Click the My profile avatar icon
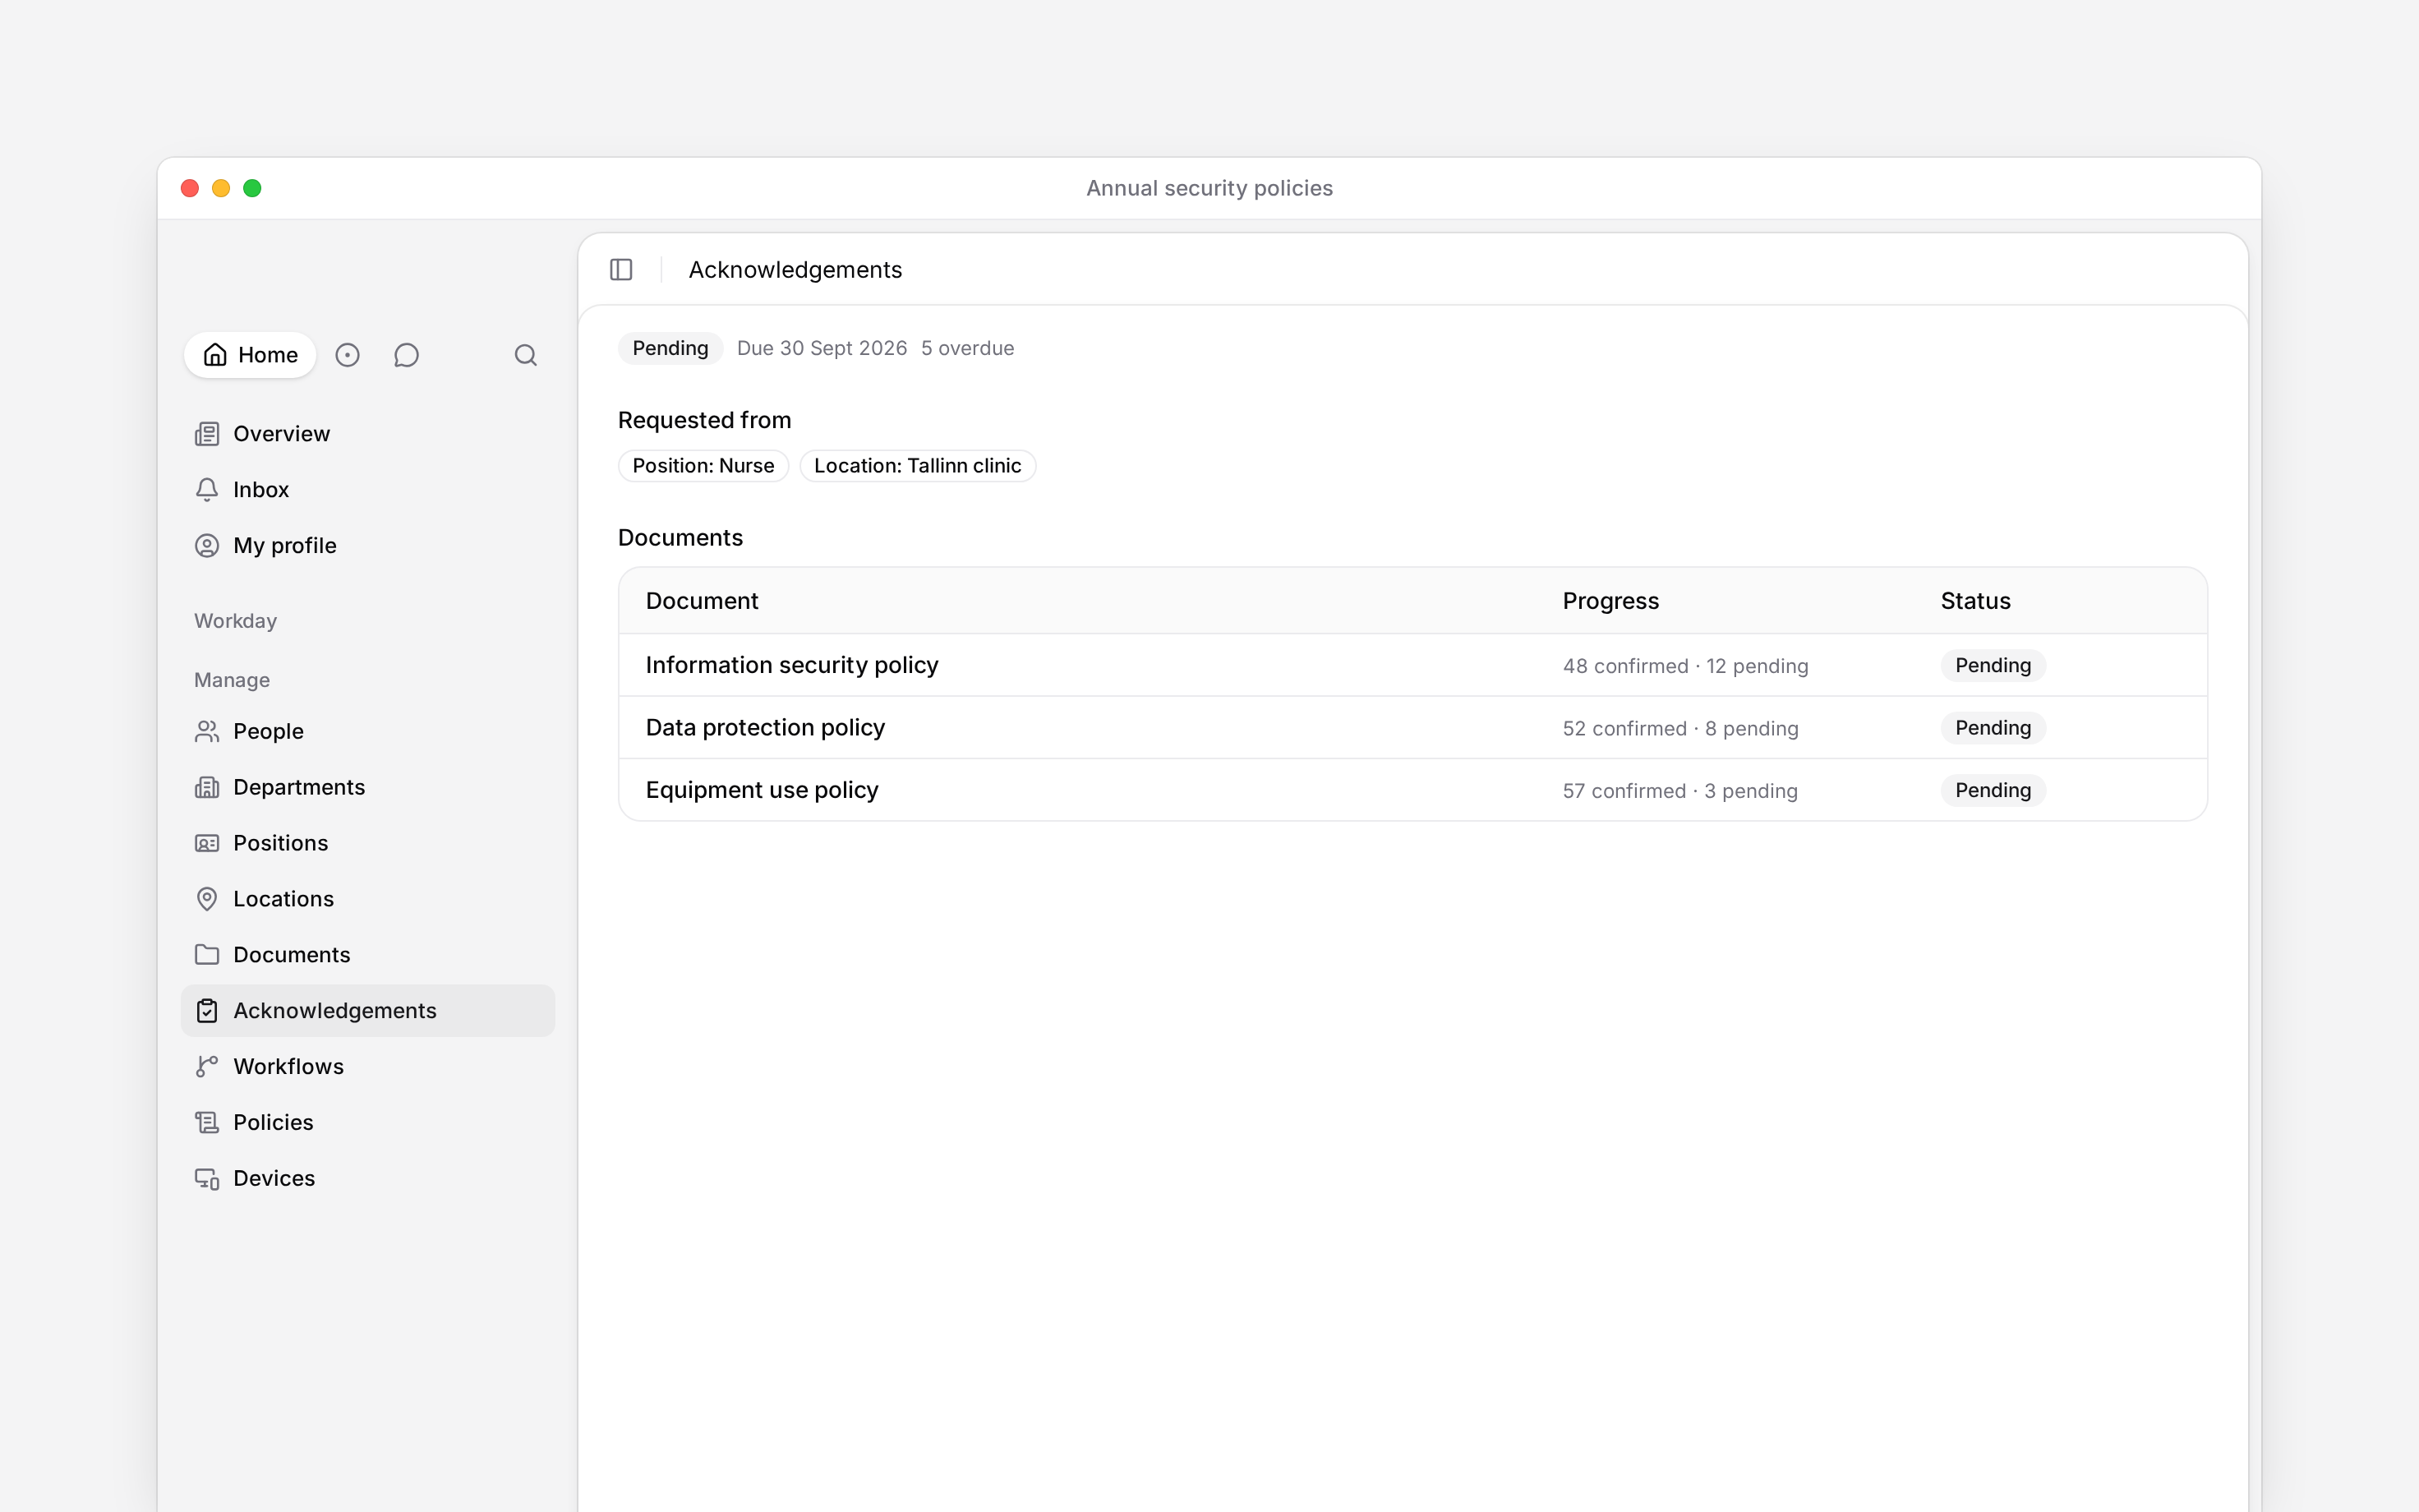The height and width of the screenshot is (1512, 2419). coord(207,546)
